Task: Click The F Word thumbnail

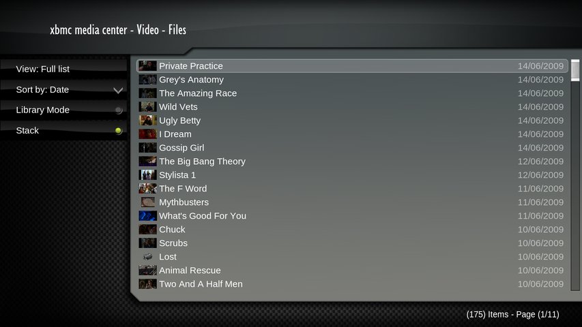Action: pos(148,188)
